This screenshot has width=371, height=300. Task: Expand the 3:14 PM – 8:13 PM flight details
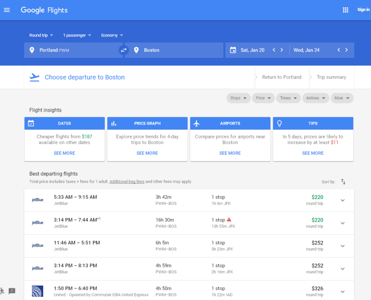pos(343,269)
